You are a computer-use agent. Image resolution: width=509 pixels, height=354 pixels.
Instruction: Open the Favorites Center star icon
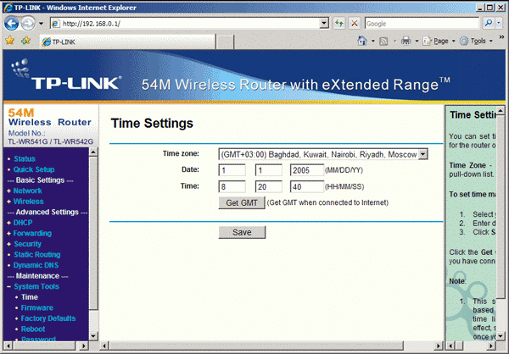tap(10, 41)
